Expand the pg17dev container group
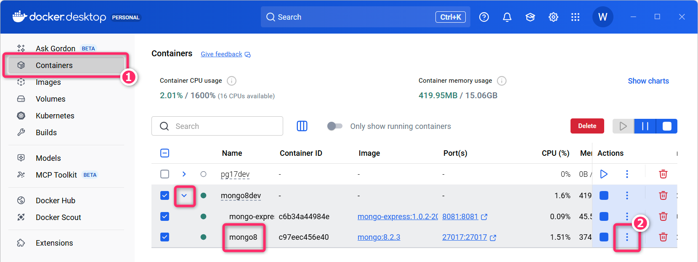The height and width of the screenshot is (262, 698). click(x=184, y=174)
